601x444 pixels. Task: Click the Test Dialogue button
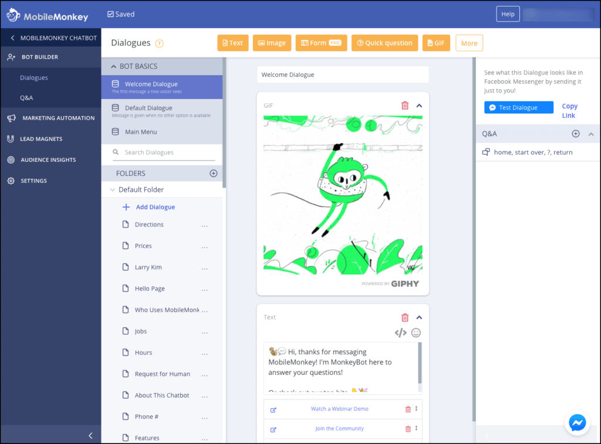click(x=518, y=107)
